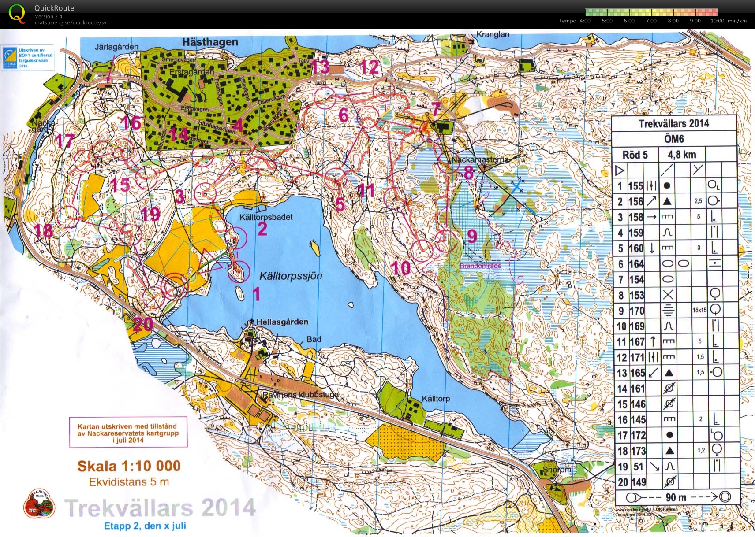Click the 'Ravinens klubbstuga' label

(x=300, y=395)
